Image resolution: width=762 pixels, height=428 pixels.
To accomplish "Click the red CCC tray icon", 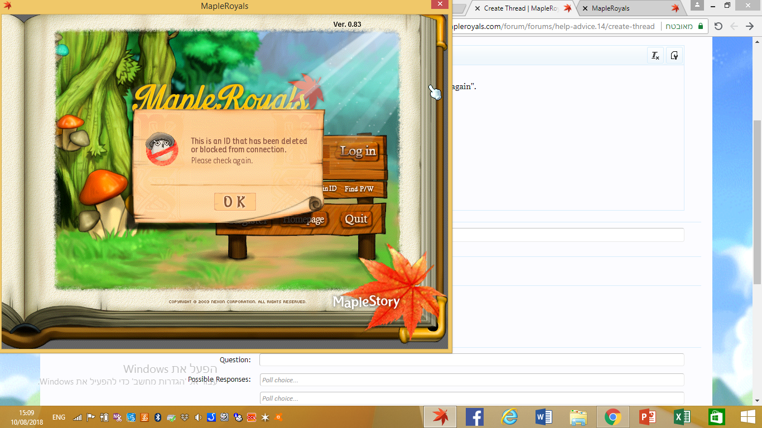I will 252,417.
